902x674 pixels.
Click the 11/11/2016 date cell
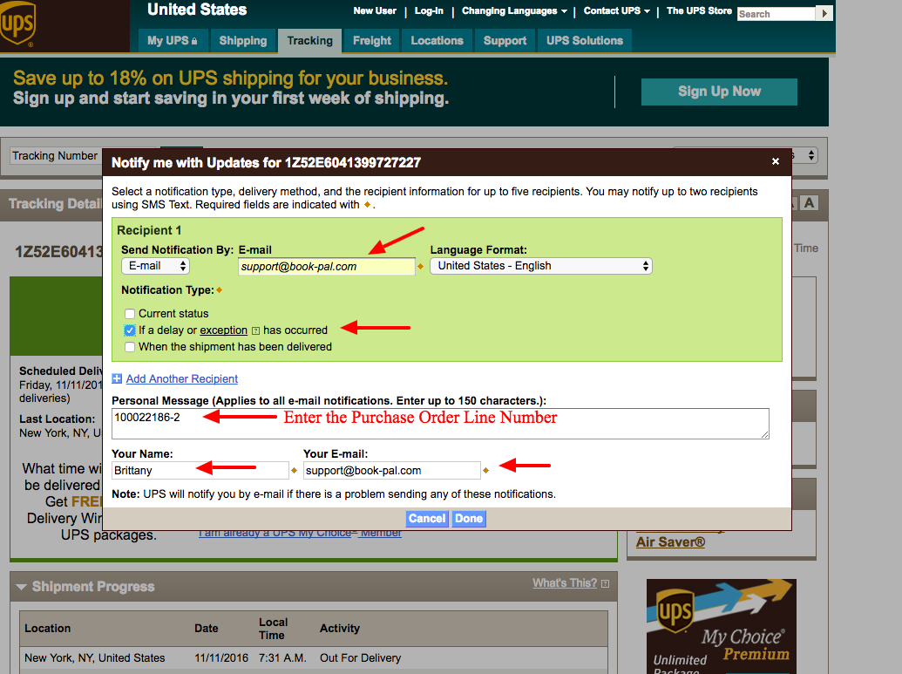221,658
